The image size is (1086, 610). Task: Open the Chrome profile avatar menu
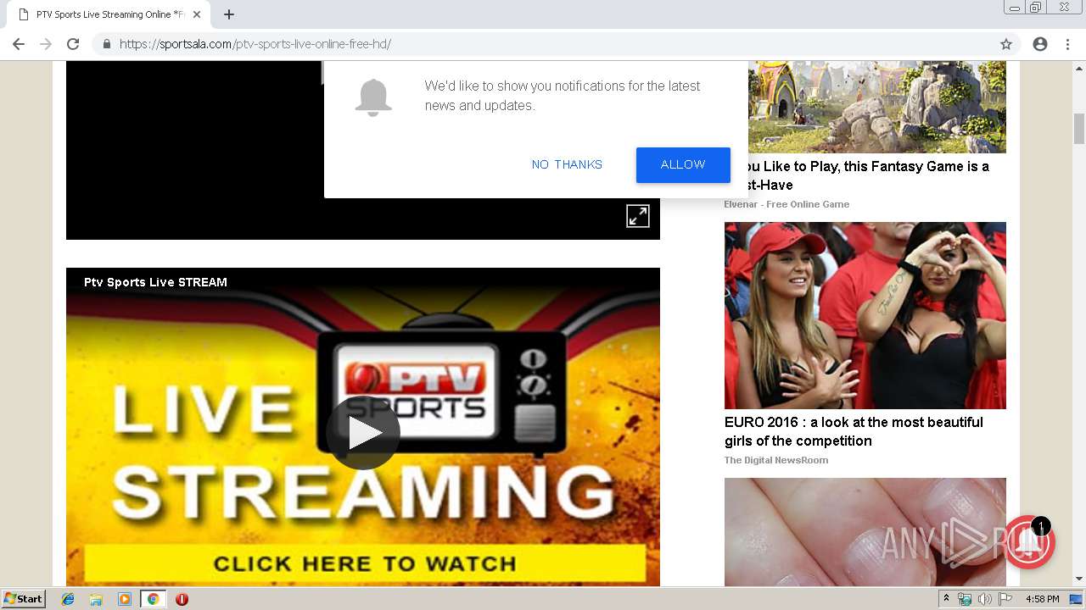pos(1040,44)
